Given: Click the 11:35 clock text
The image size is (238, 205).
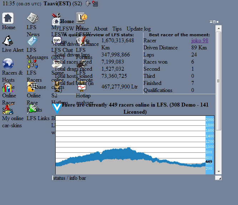Looking at the screenshot, I should pyautogui.click(x=9, y=4).
